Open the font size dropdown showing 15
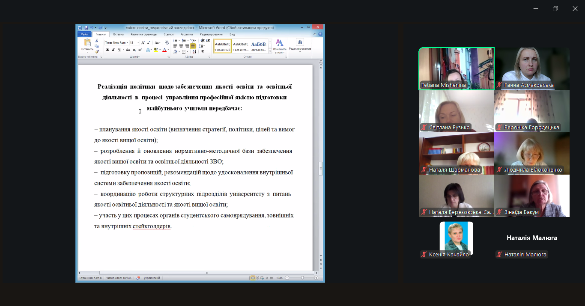585x306 pixels. 134,43
